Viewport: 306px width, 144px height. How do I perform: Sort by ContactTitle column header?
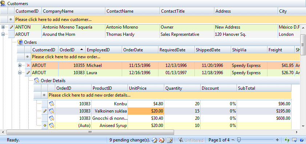coord(187,11)
